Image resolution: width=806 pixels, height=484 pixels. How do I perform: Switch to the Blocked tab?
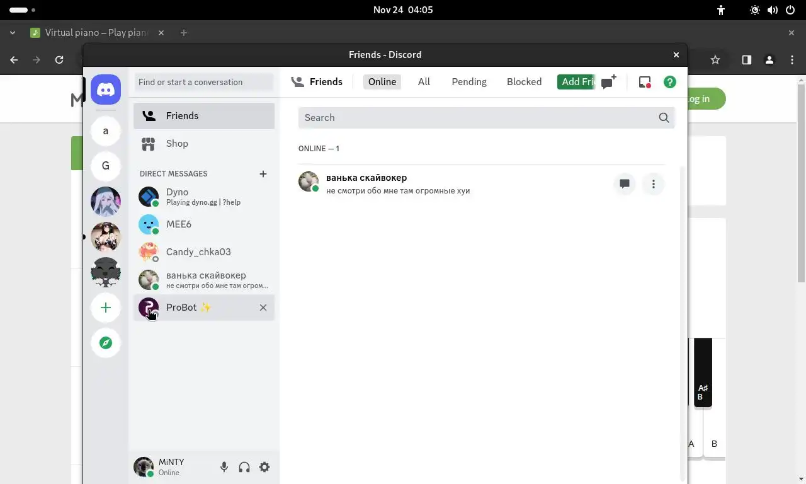tap(524, 82)
